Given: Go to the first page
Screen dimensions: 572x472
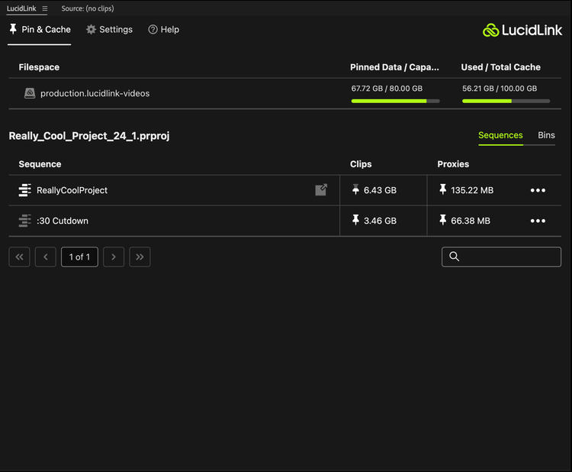Looking at the screenshot, I should [19, 257].
